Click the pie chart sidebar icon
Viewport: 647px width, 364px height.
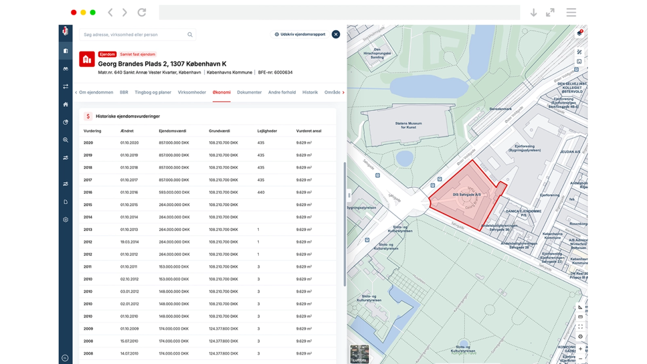click(x=66, y=122)
